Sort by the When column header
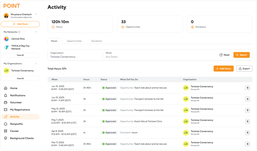The width and height of the screenshot is (257, 151). [55, 80]
